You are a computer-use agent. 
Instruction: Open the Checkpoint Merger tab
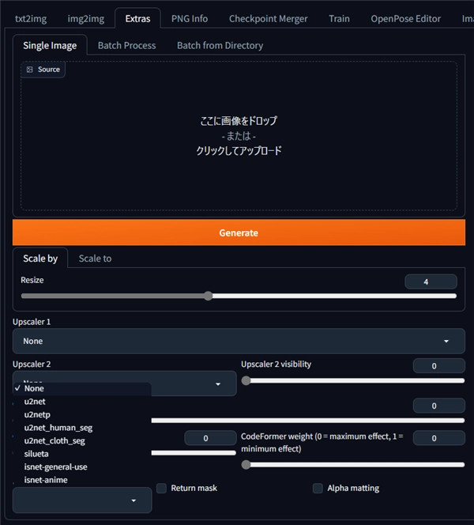(x=269, y=19)
